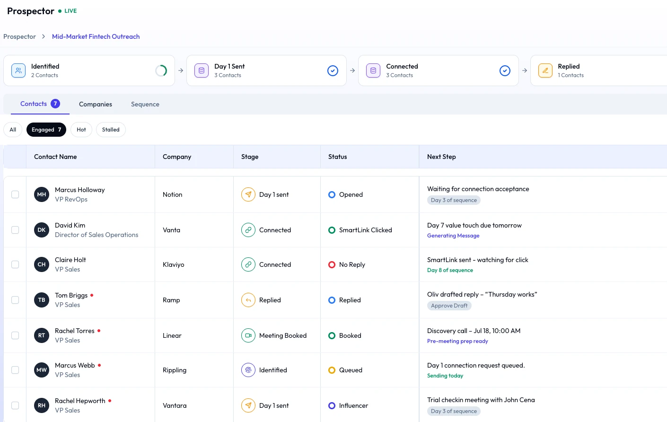Viewport: 667px width, 422px height.
Task: Click the LIVE status indicator
Action: (x=68, y=11)
